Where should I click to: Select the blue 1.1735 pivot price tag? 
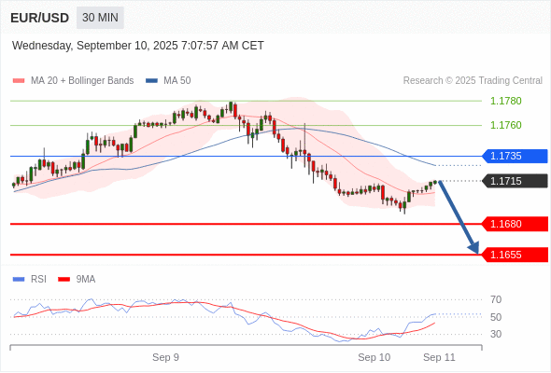click(515, 156)
